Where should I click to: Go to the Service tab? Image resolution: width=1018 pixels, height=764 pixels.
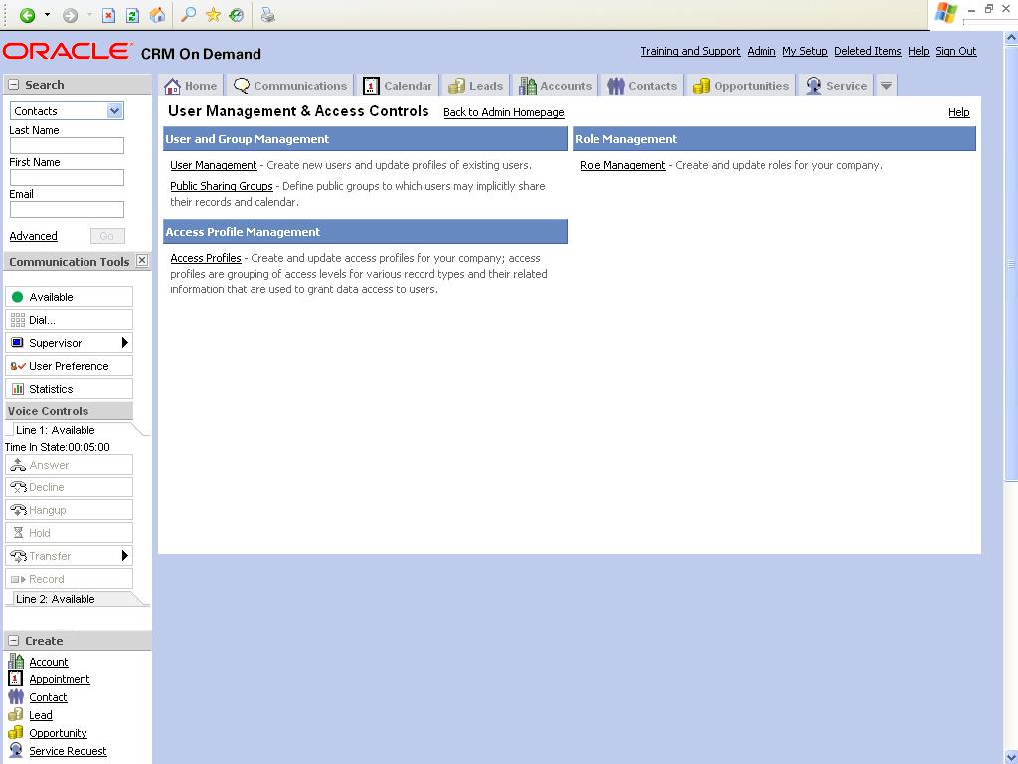click(x=836, y=86)
